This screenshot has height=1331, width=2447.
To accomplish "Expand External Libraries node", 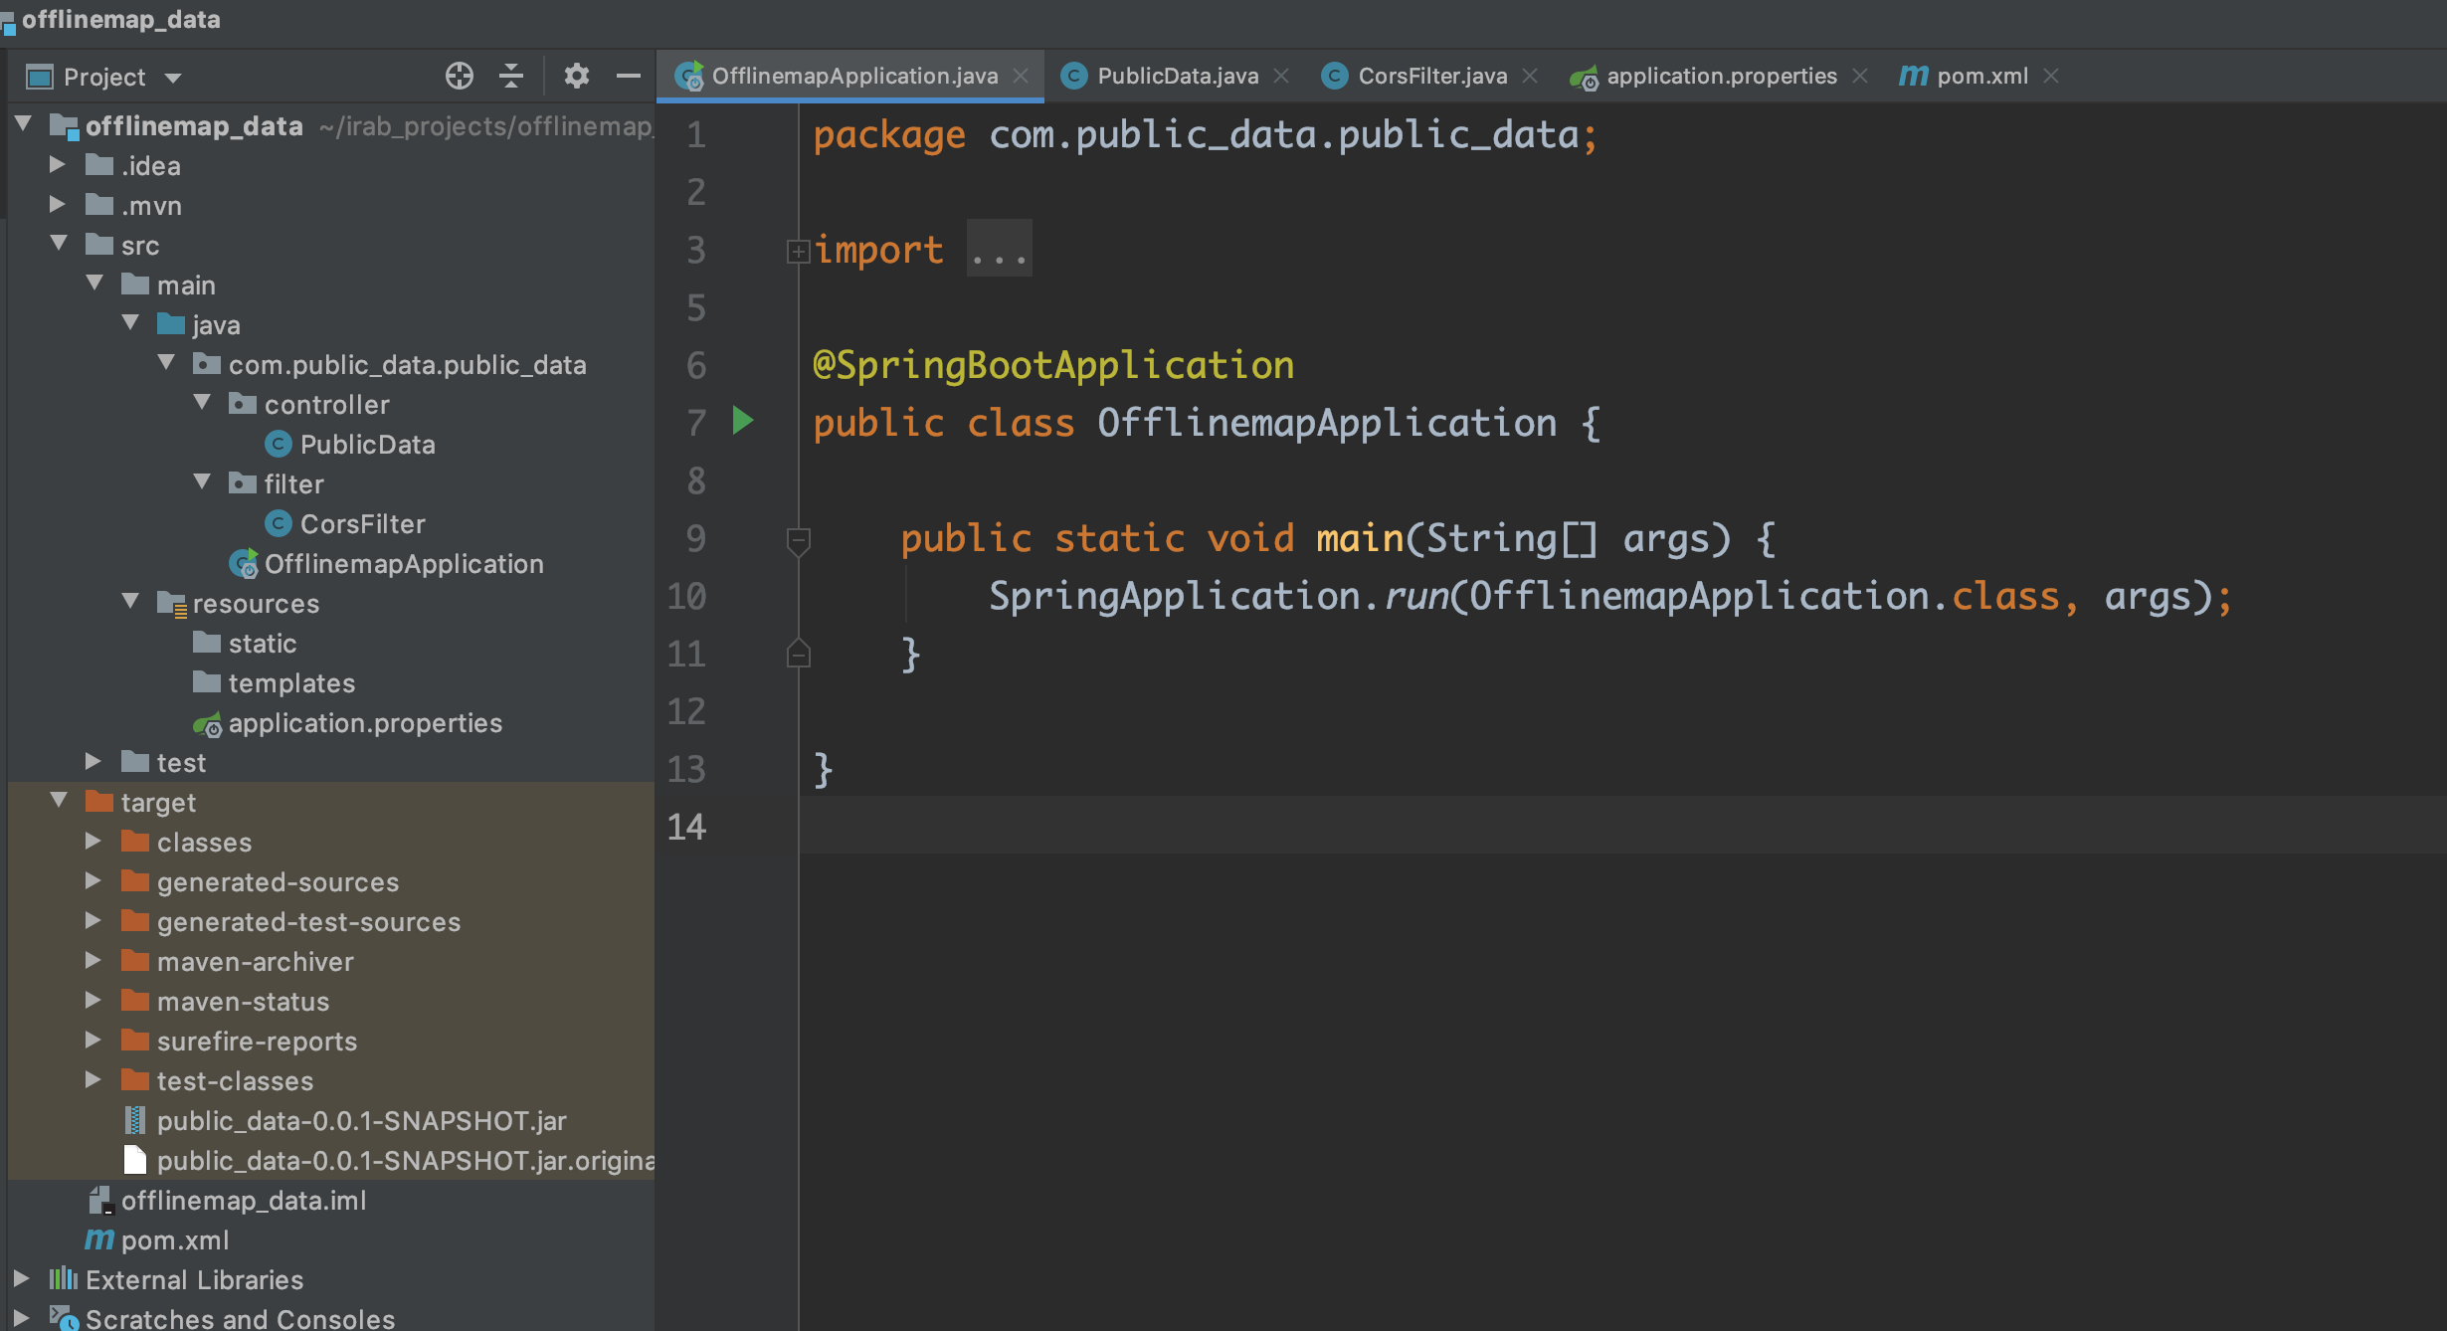I will 22,1279.
